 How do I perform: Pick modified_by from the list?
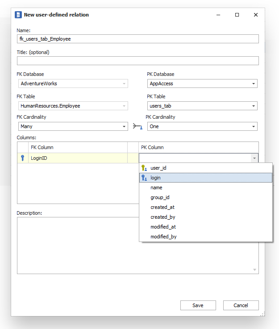[x=163, y=237]
